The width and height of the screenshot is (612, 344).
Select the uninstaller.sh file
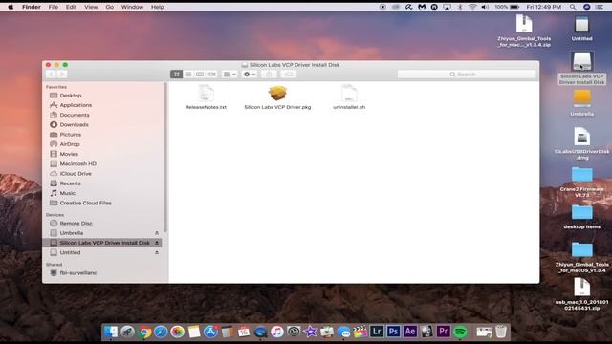349,97
